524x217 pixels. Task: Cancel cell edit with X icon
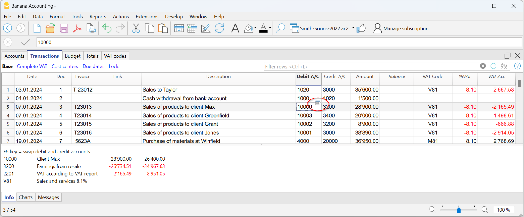pyautogui.click(x=8, y=42)
